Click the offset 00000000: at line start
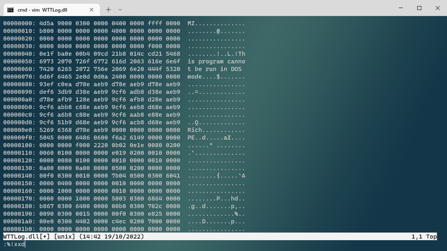The width and height of the screenshot is (447, 251). coord(19,23)
